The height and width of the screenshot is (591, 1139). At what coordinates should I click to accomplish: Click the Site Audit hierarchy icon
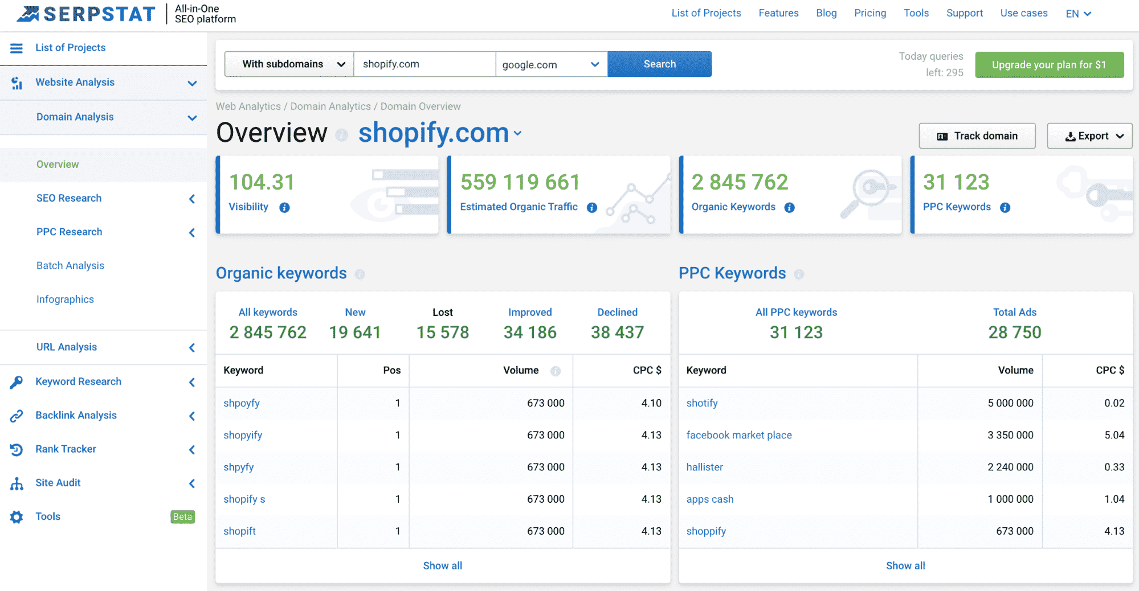coord(17,484)
